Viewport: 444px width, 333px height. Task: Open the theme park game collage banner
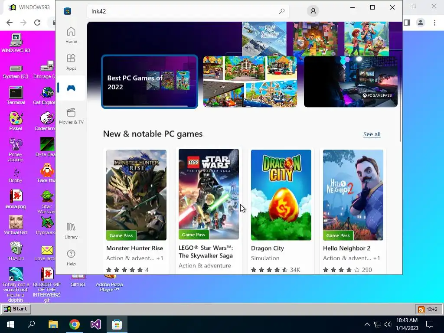point(250,82)
